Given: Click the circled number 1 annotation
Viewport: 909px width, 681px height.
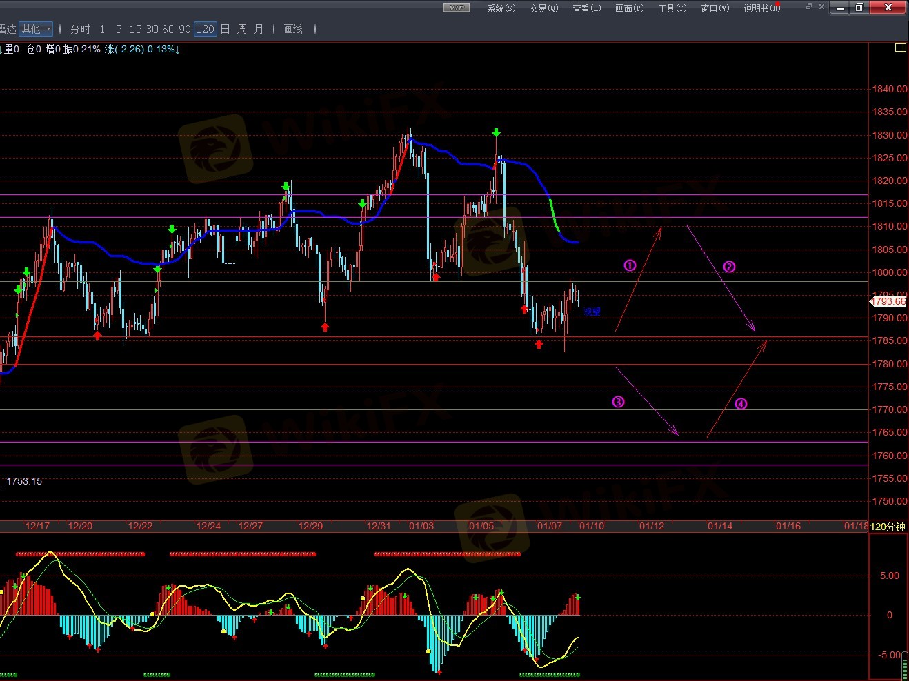Looking at the screenshot, I should pos(630,265).
